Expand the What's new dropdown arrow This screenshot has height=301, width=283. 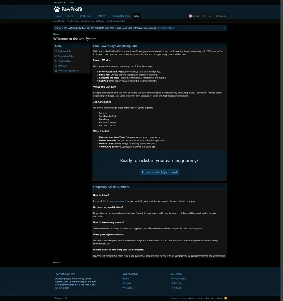(93, 16)
